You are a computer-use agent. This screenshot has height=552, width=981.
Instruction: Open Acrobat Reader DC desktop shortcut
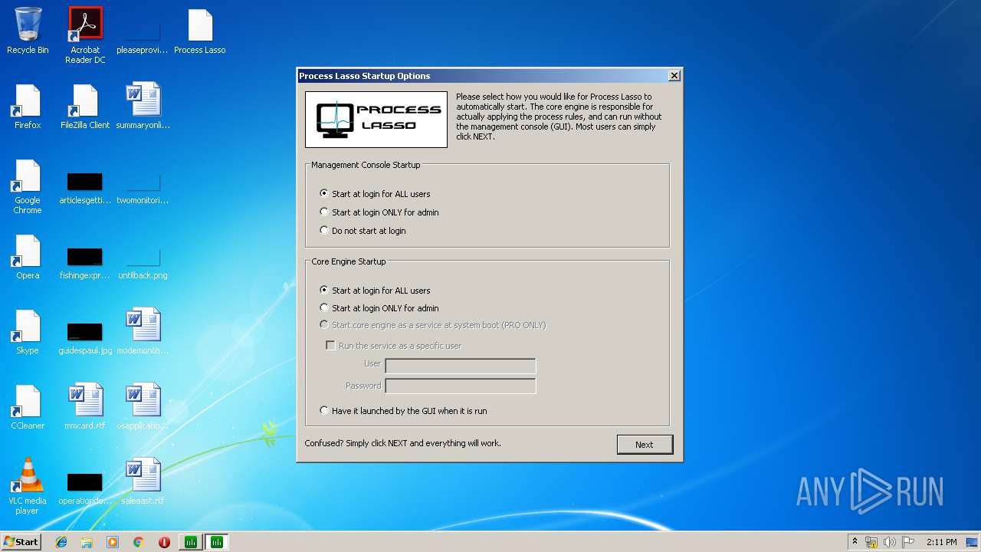pos(85,35)
